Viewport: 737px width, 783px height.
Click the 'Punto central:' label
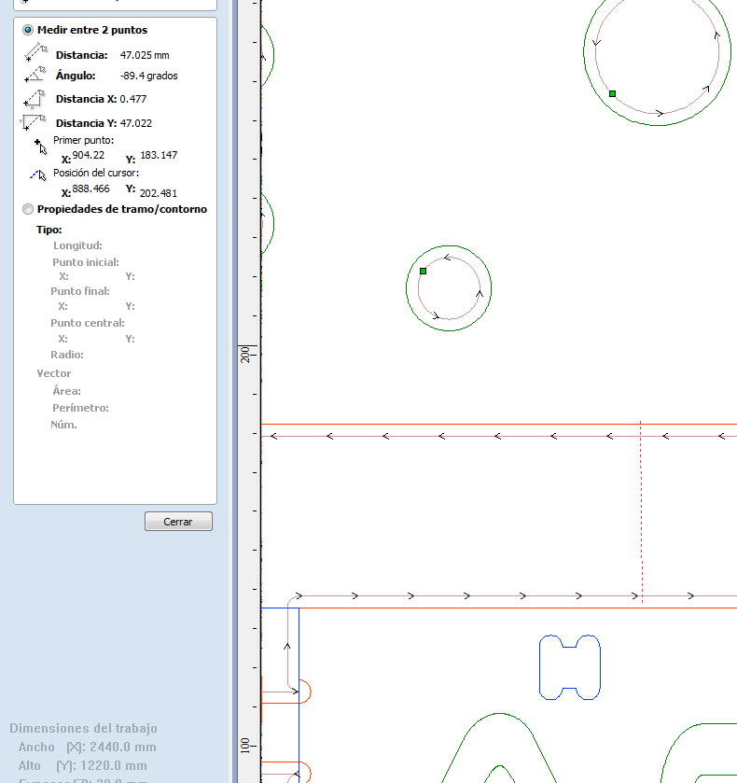(x=88, y=323)
